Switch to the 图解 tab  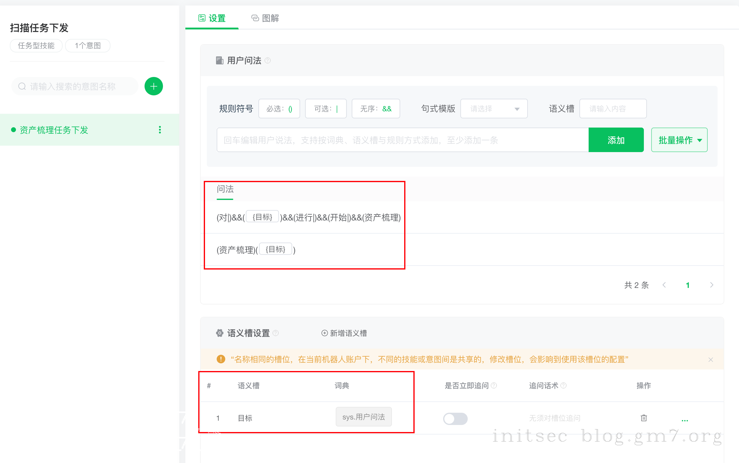tap(265, 18)
